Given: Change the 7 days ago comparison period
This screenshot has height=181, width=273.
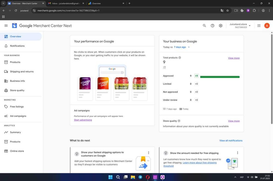Looking at the screenshot, I should pyautogui.click(x=182, y=47).
